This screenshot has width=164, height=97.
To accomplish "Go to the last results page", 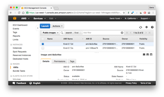I will coord(149,33).
